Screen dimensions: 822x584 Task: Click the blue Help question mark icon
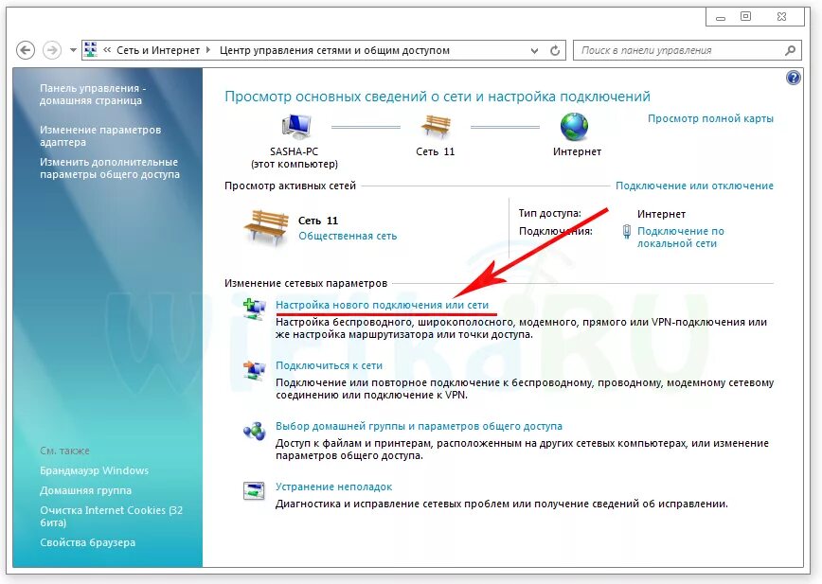tap(794, 78)
